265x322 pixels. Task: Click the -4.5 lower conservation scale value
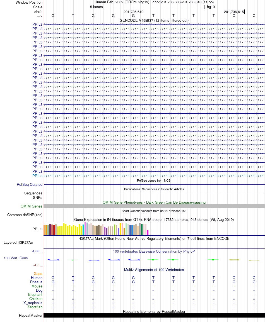[x=36, y=265]
